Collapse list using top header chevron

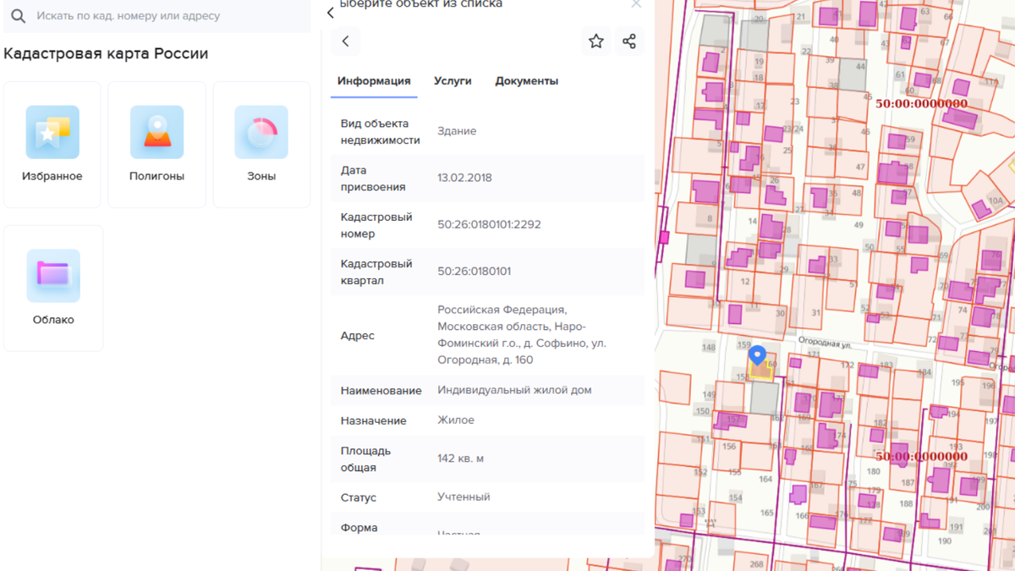pyautogui.click(x=331, y=12)
